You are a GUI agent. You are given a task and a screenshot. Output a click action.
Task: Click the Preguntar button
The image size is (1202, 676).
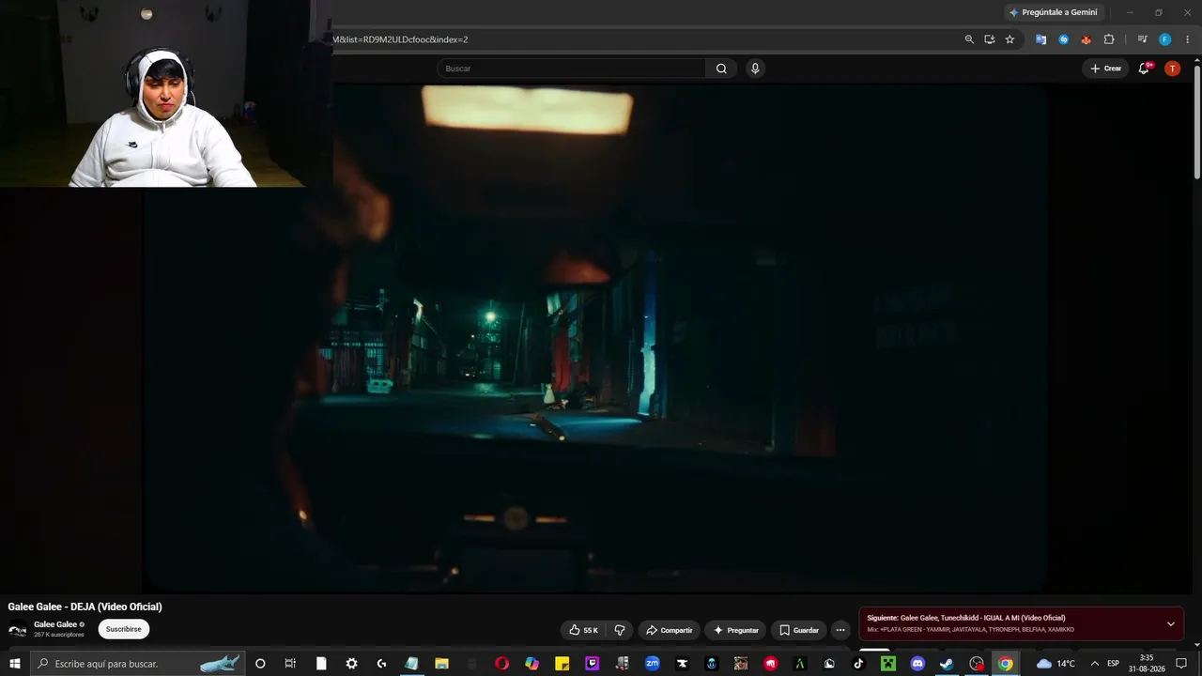coord(736,630)
